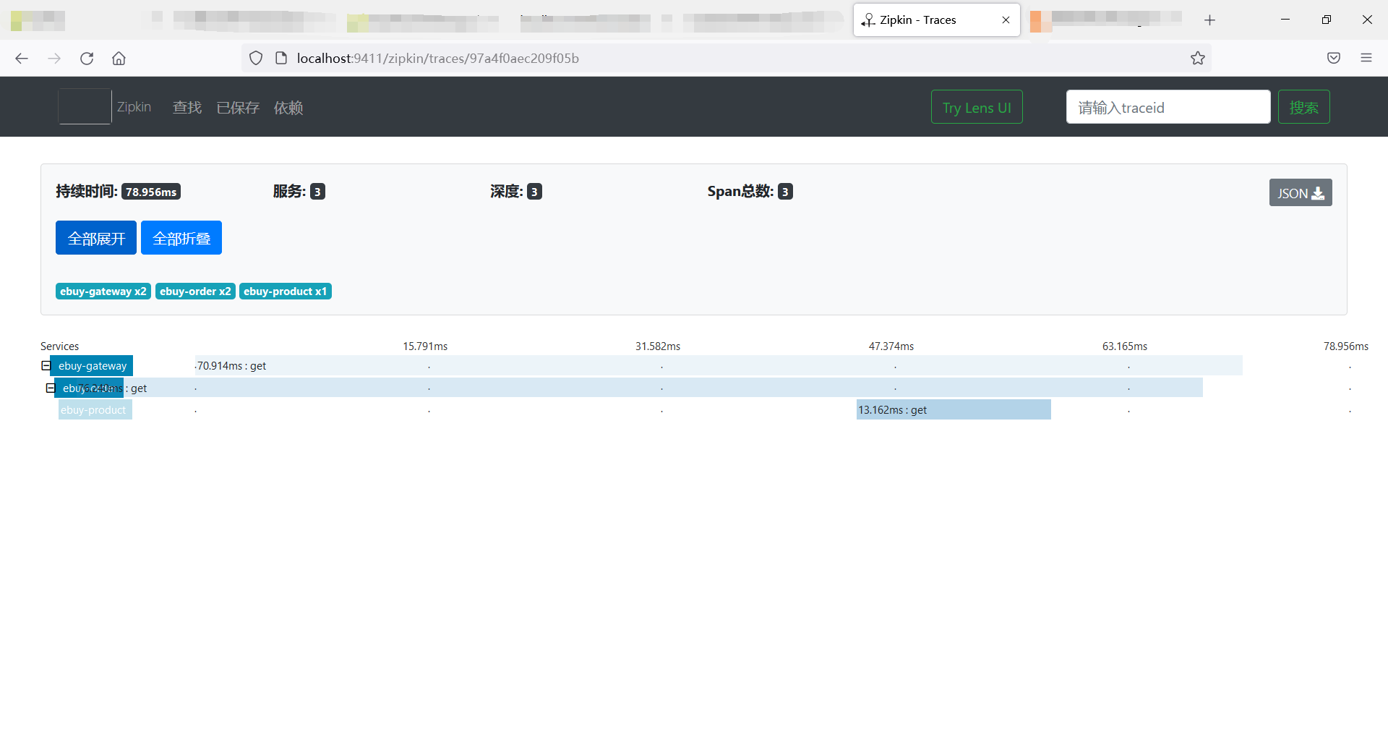This screenshot has width=1388, height=745.
Task: Open the 已保存 navigation page
Action: click(x=238, y=108)
